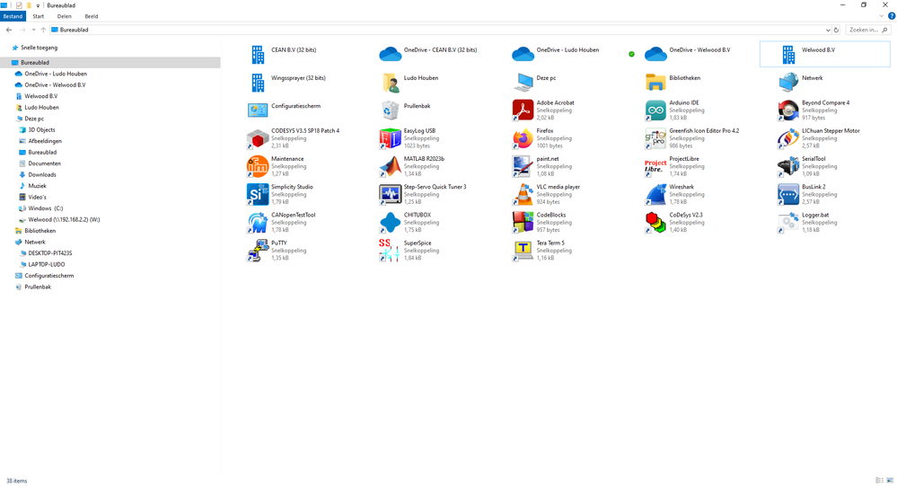
Task: Select the Wireshark shortcut icon
Action: (x=655, y=194)
